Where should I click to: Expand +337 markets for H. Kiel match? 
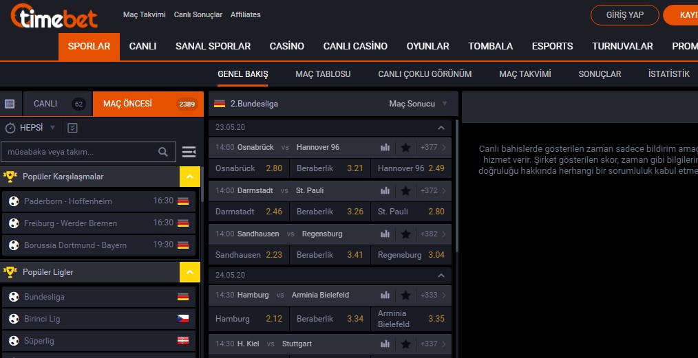click(433, 344)
